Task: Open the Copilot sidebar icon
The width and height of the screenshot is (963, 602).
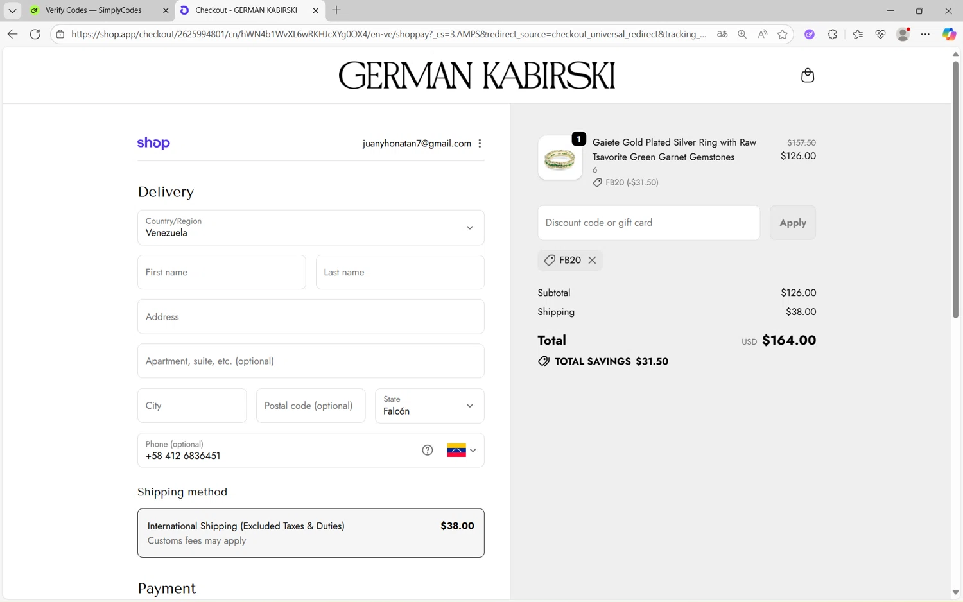Action: (949, 35)
